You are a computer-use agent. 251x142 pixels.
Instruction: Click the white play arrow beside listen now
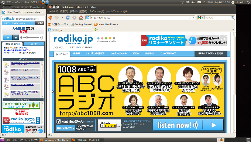214,125
